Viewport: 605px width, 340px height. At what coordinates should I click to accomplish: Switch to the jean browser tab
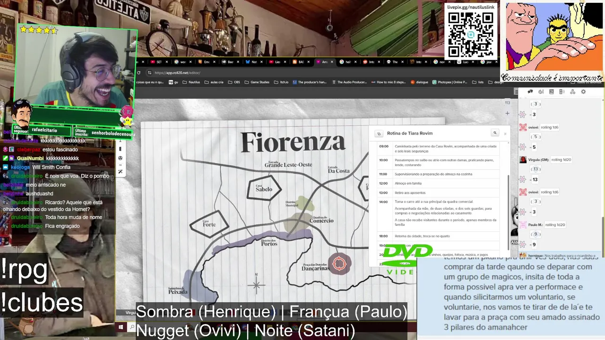(488, 62)
